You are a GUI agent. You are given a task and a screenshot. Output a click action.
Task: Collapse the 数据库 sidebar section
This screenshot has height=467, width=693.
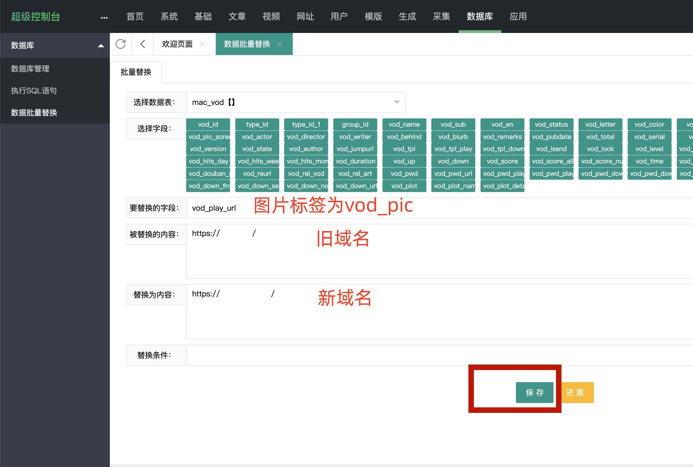101,46
